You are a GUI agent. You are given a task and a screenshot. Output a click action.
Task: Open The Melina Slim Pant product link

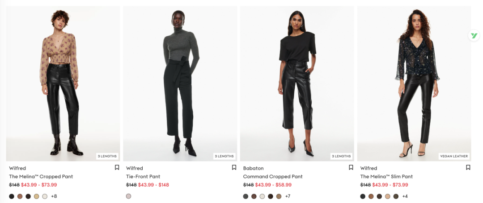[x=386, y=177]
